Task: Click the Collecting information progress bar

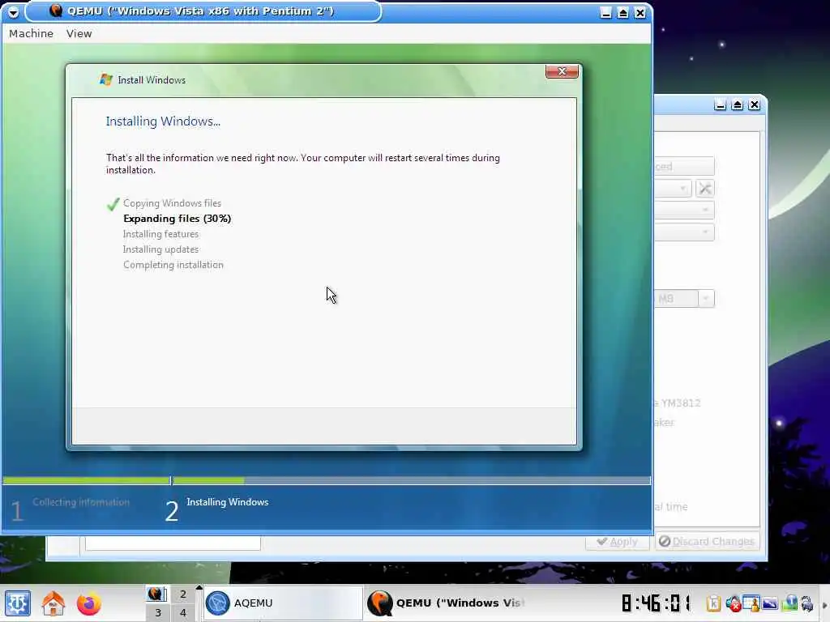Action: coord(86,481)
